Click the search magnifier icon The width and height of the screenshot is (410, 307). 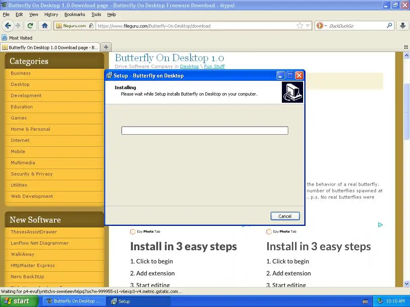(389, 26)
